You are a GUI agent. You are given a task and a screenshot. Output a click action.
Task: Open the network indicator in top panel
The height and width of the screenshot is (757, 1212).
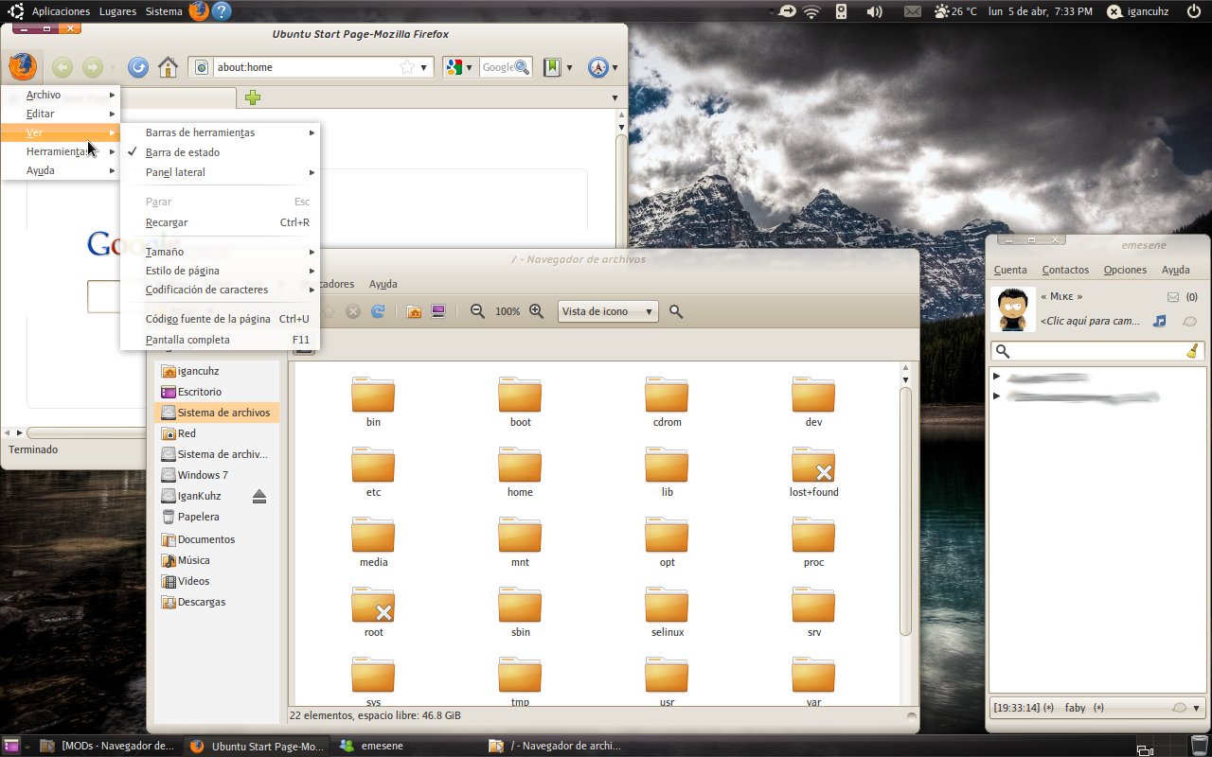coord(811,11)
